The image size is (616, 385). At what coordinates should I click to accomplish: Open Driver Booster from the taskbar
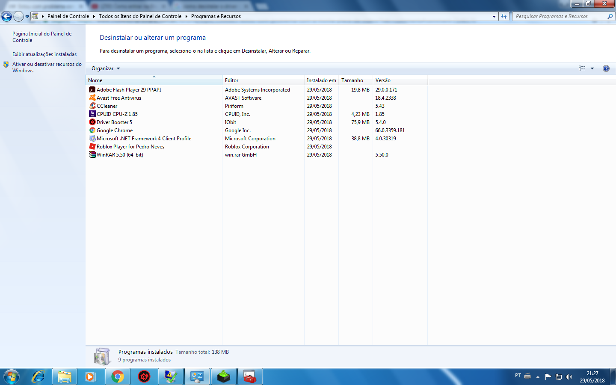[x=144, y=376]
